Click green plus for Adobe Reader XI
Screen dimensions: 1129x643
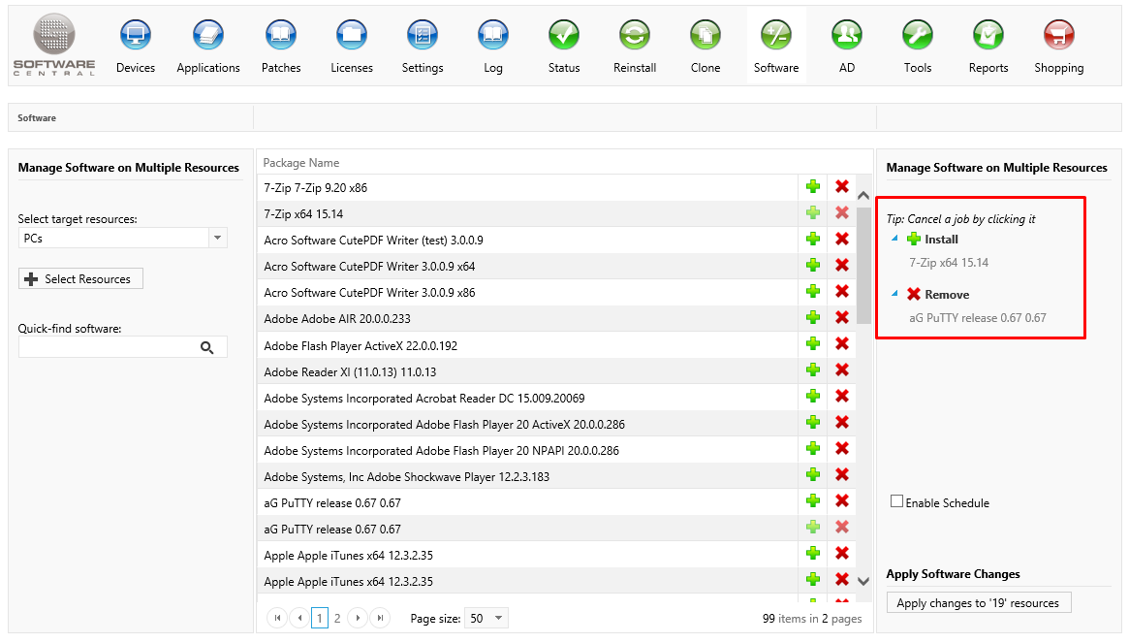pyautogui.click(x=813, y=370)
